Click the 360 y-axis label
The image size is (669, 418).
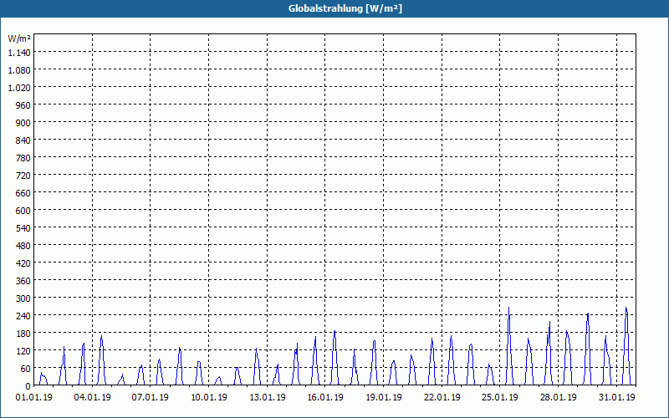(x=23, y=281)
